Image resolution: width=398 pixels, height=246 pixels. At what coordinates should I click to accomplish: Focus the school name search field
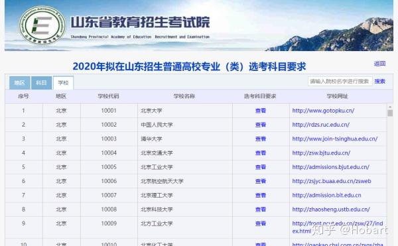click(340, 81)
